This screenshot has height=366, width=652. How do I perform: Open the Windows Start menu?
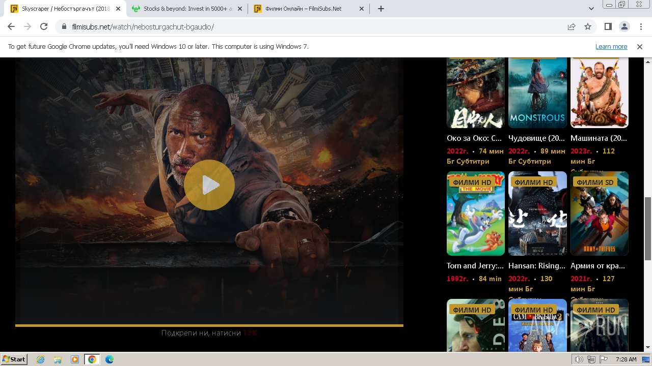[14, 359]
